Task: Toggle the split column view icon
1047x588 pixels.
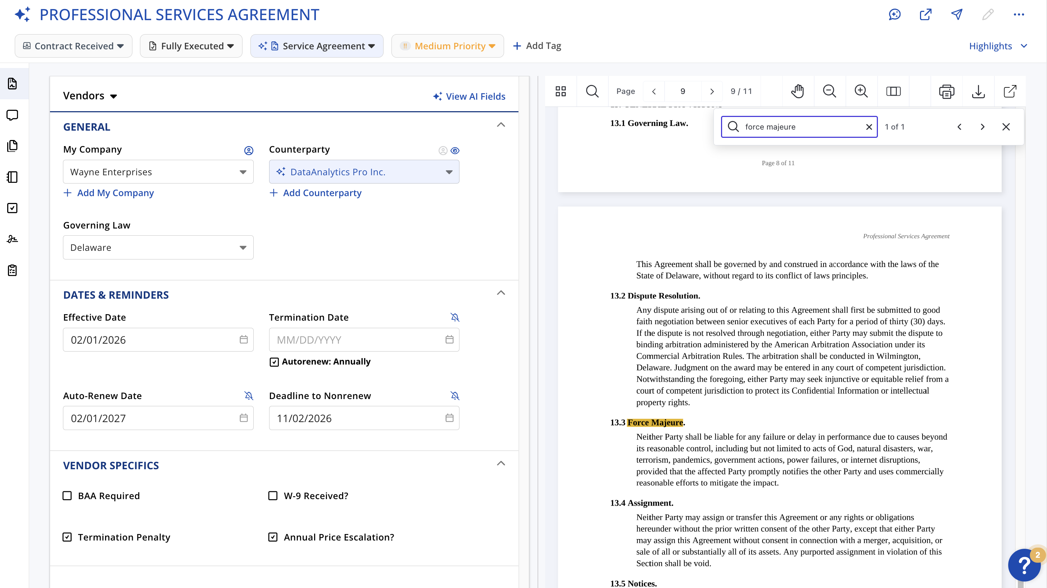Action: [893, 91]
